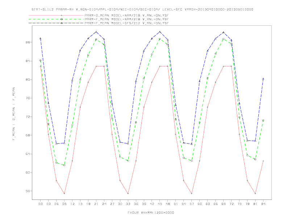
Task: Click x-axis tick label 81
Action: (x=255, y=204)
